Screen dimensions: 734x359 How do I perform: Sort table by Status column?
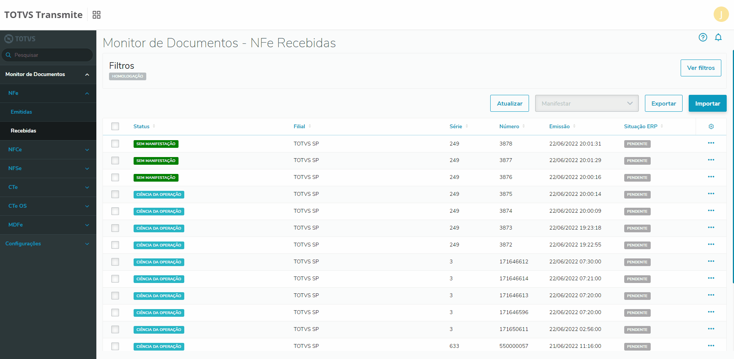pyautogui.click(x=144, y=126)
